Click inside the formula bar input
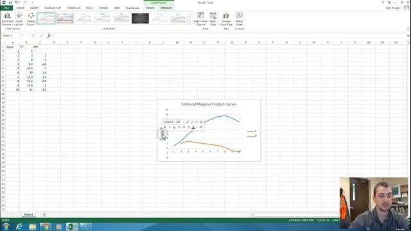411x231 pixels. (229, 35)
